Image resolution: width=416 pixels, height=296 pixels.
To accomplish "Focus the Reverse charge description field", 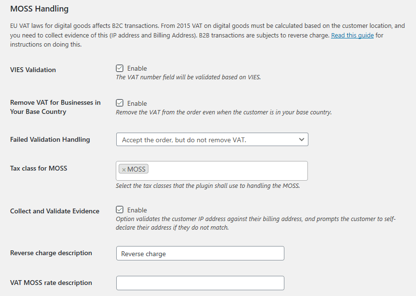I will point(200,253).
